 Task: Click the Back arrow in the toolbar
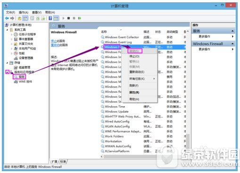[x=7, y=18]
